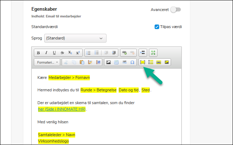This screenshot has height=145, width=233.
Task: Select the 'Medarbejder > Fornavn' merge field
Action: (x=69, y=77)
